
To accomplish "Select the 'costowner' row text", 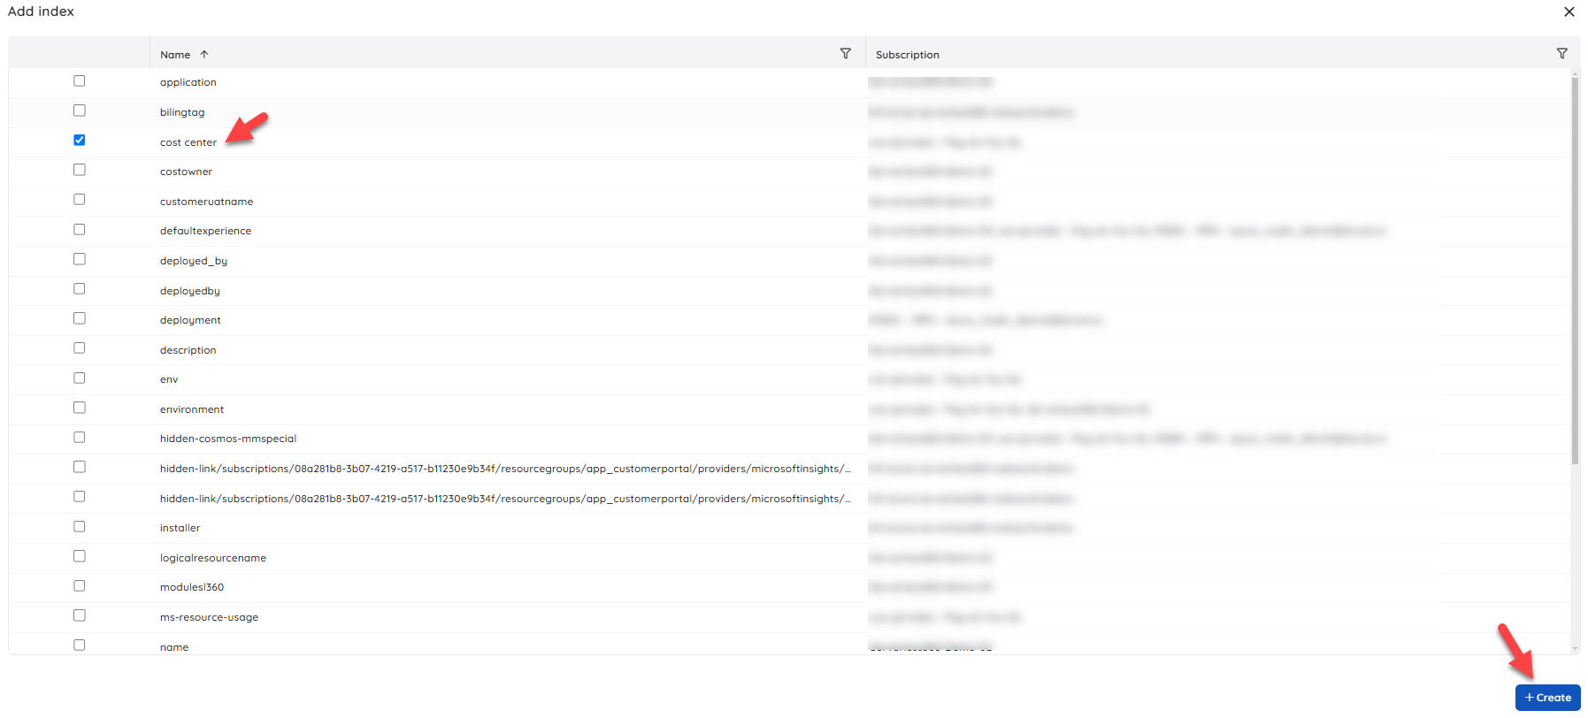I will point(186,172).
